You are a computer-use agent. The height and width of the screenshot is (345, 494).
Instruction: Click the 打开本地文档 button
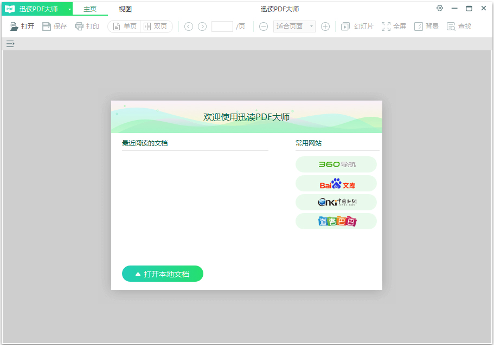[163, 274]
